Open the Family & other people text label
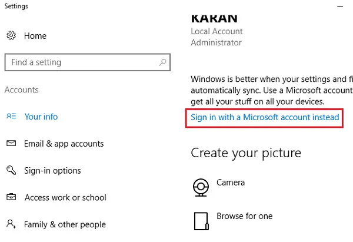The width and height of the screenshot is (353, 242). point(65,224)
